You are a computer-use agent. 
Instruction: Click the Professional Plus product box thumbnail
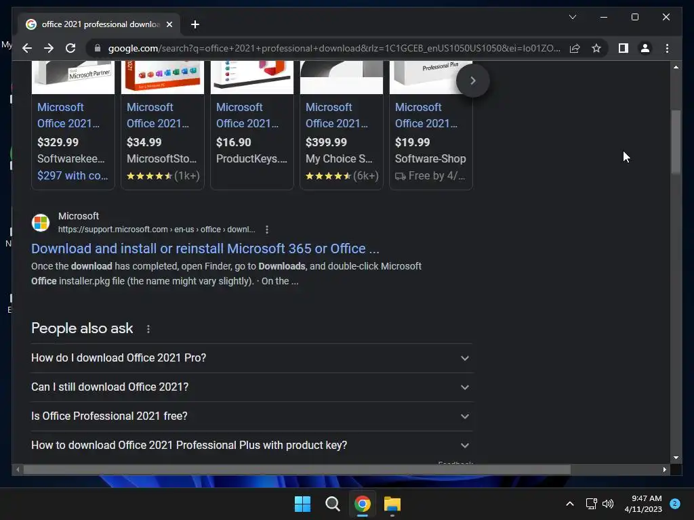click(430, 77)
